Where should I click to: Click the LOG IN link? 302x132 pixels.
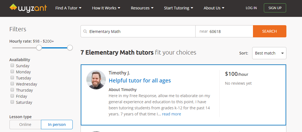pyautogui.click(x=251, y=8)
